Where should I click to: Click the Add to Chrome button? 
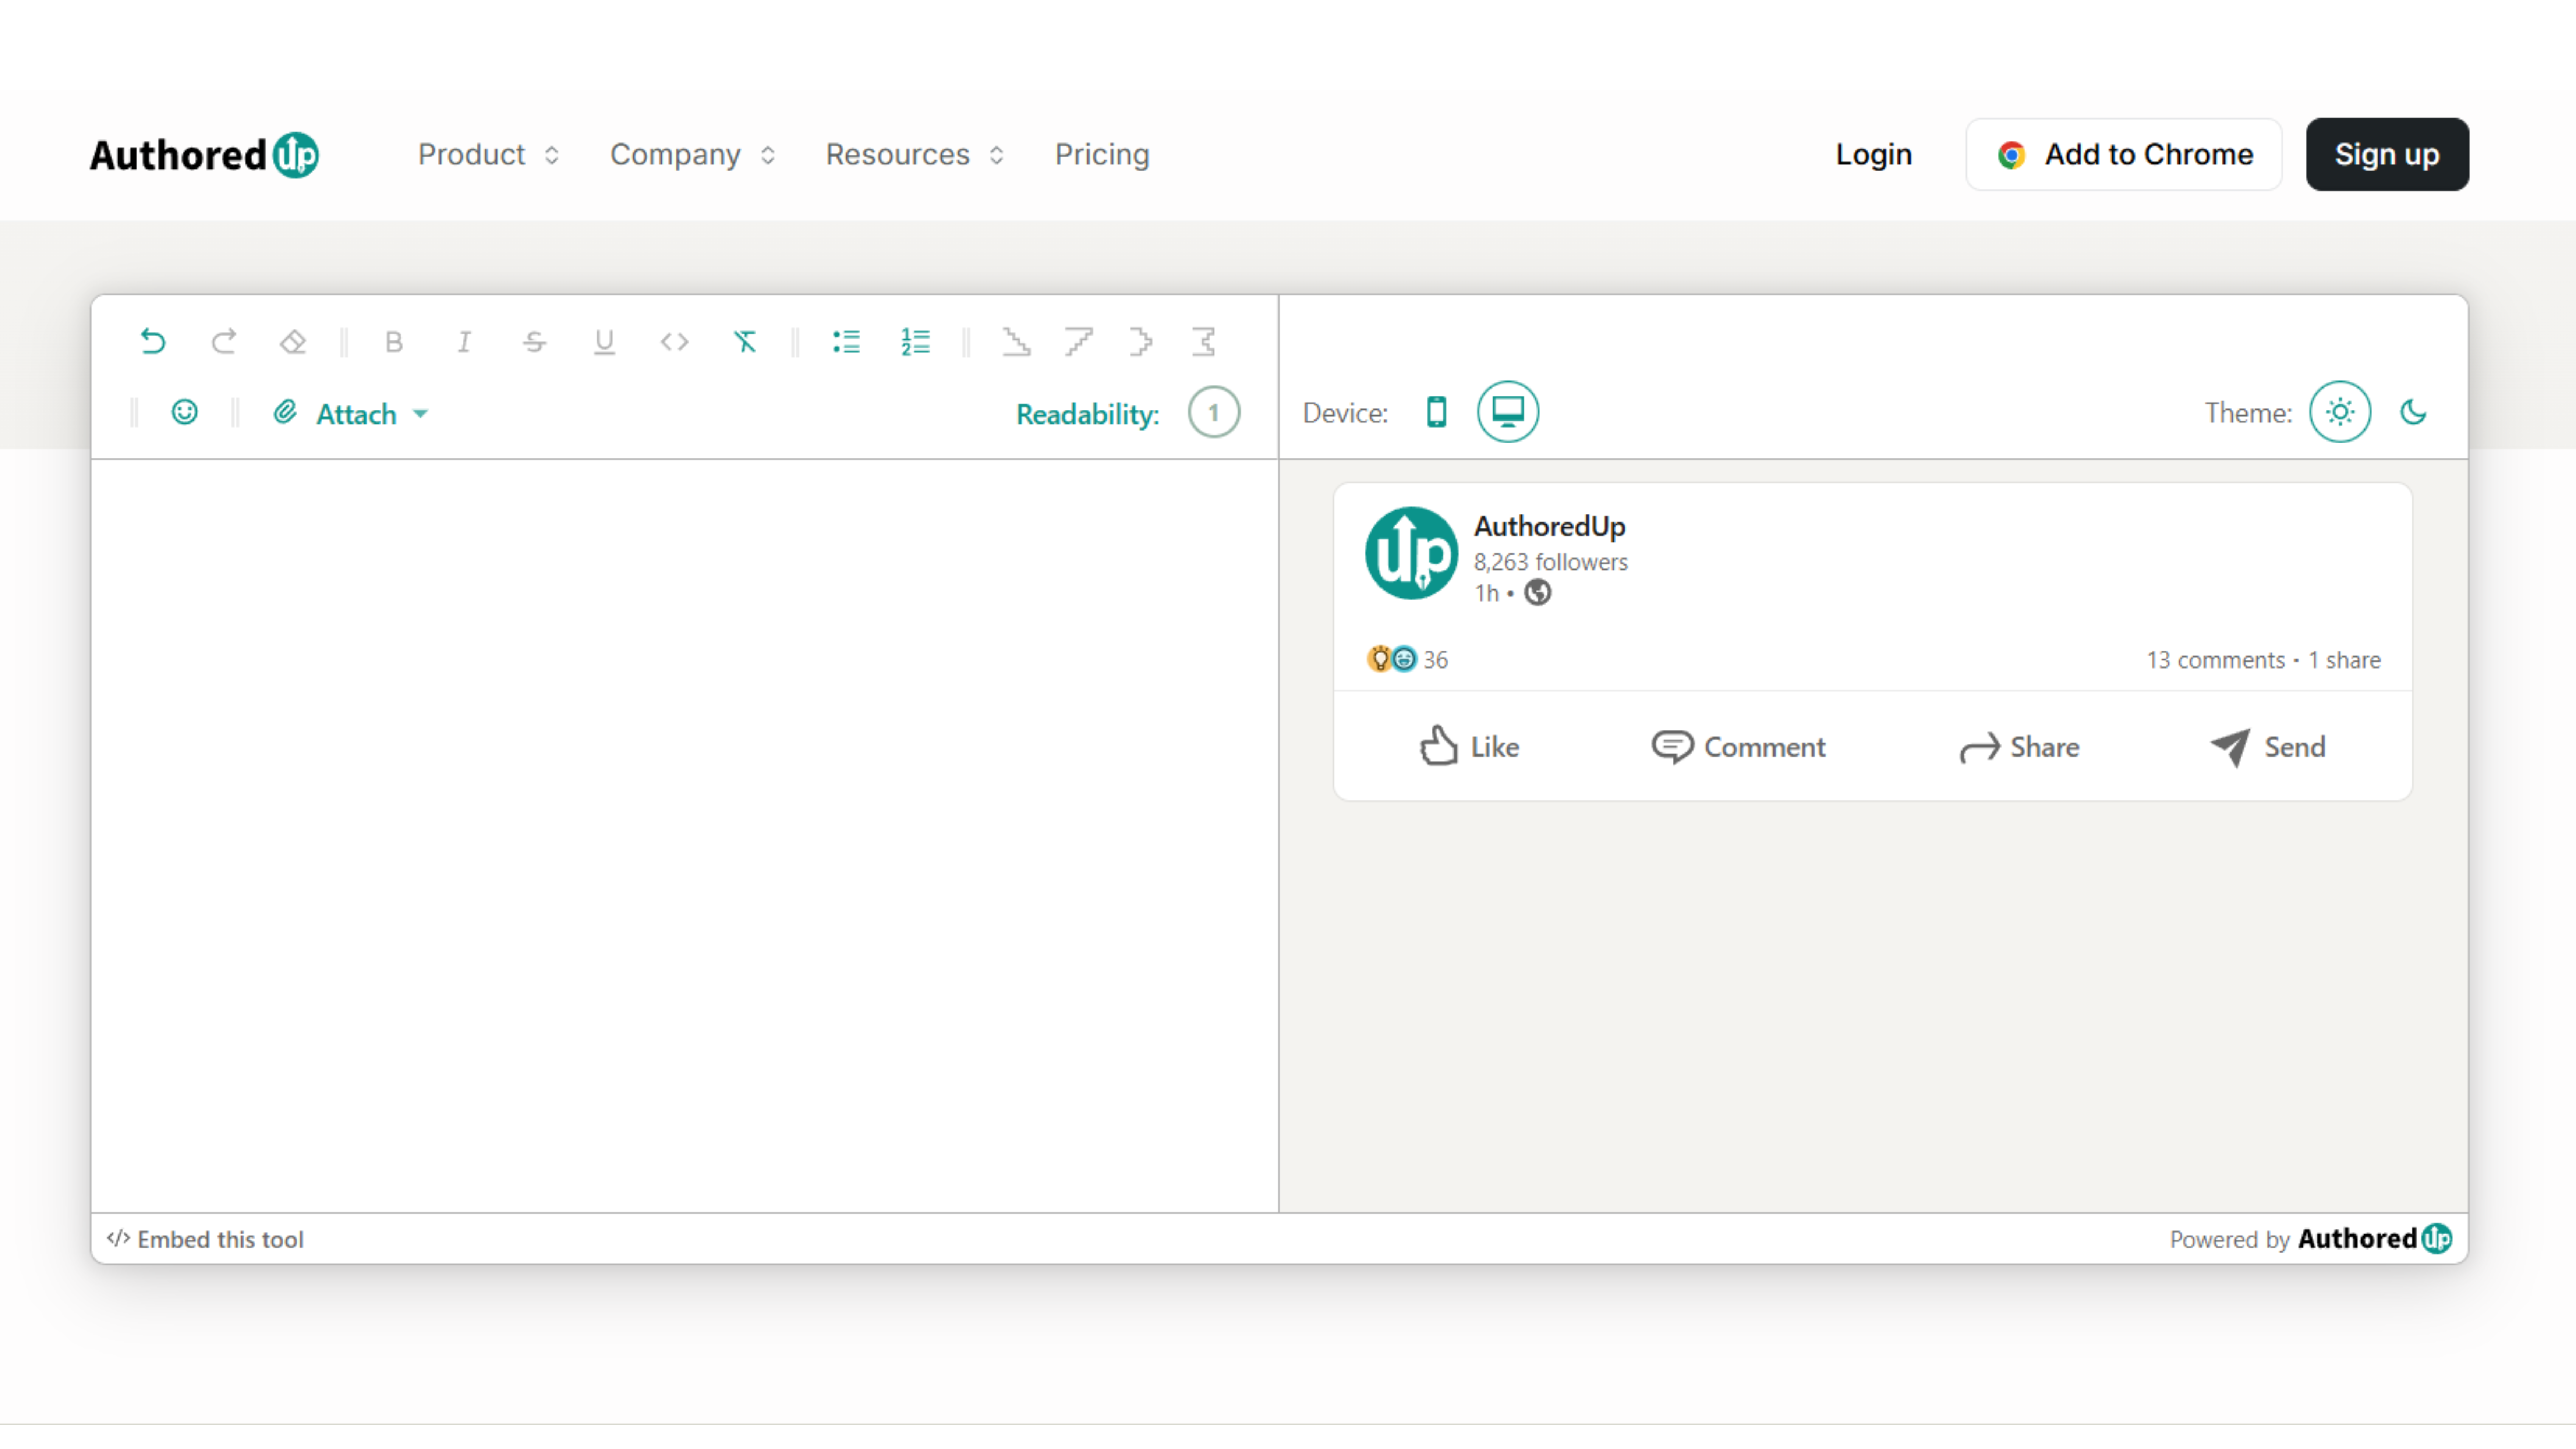[x=2123, y=154]
